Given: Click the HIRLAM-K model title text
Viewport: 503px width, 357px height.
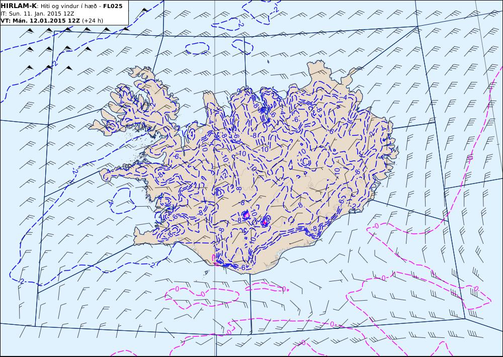Looking at the screenshot, I should [19, 6].
